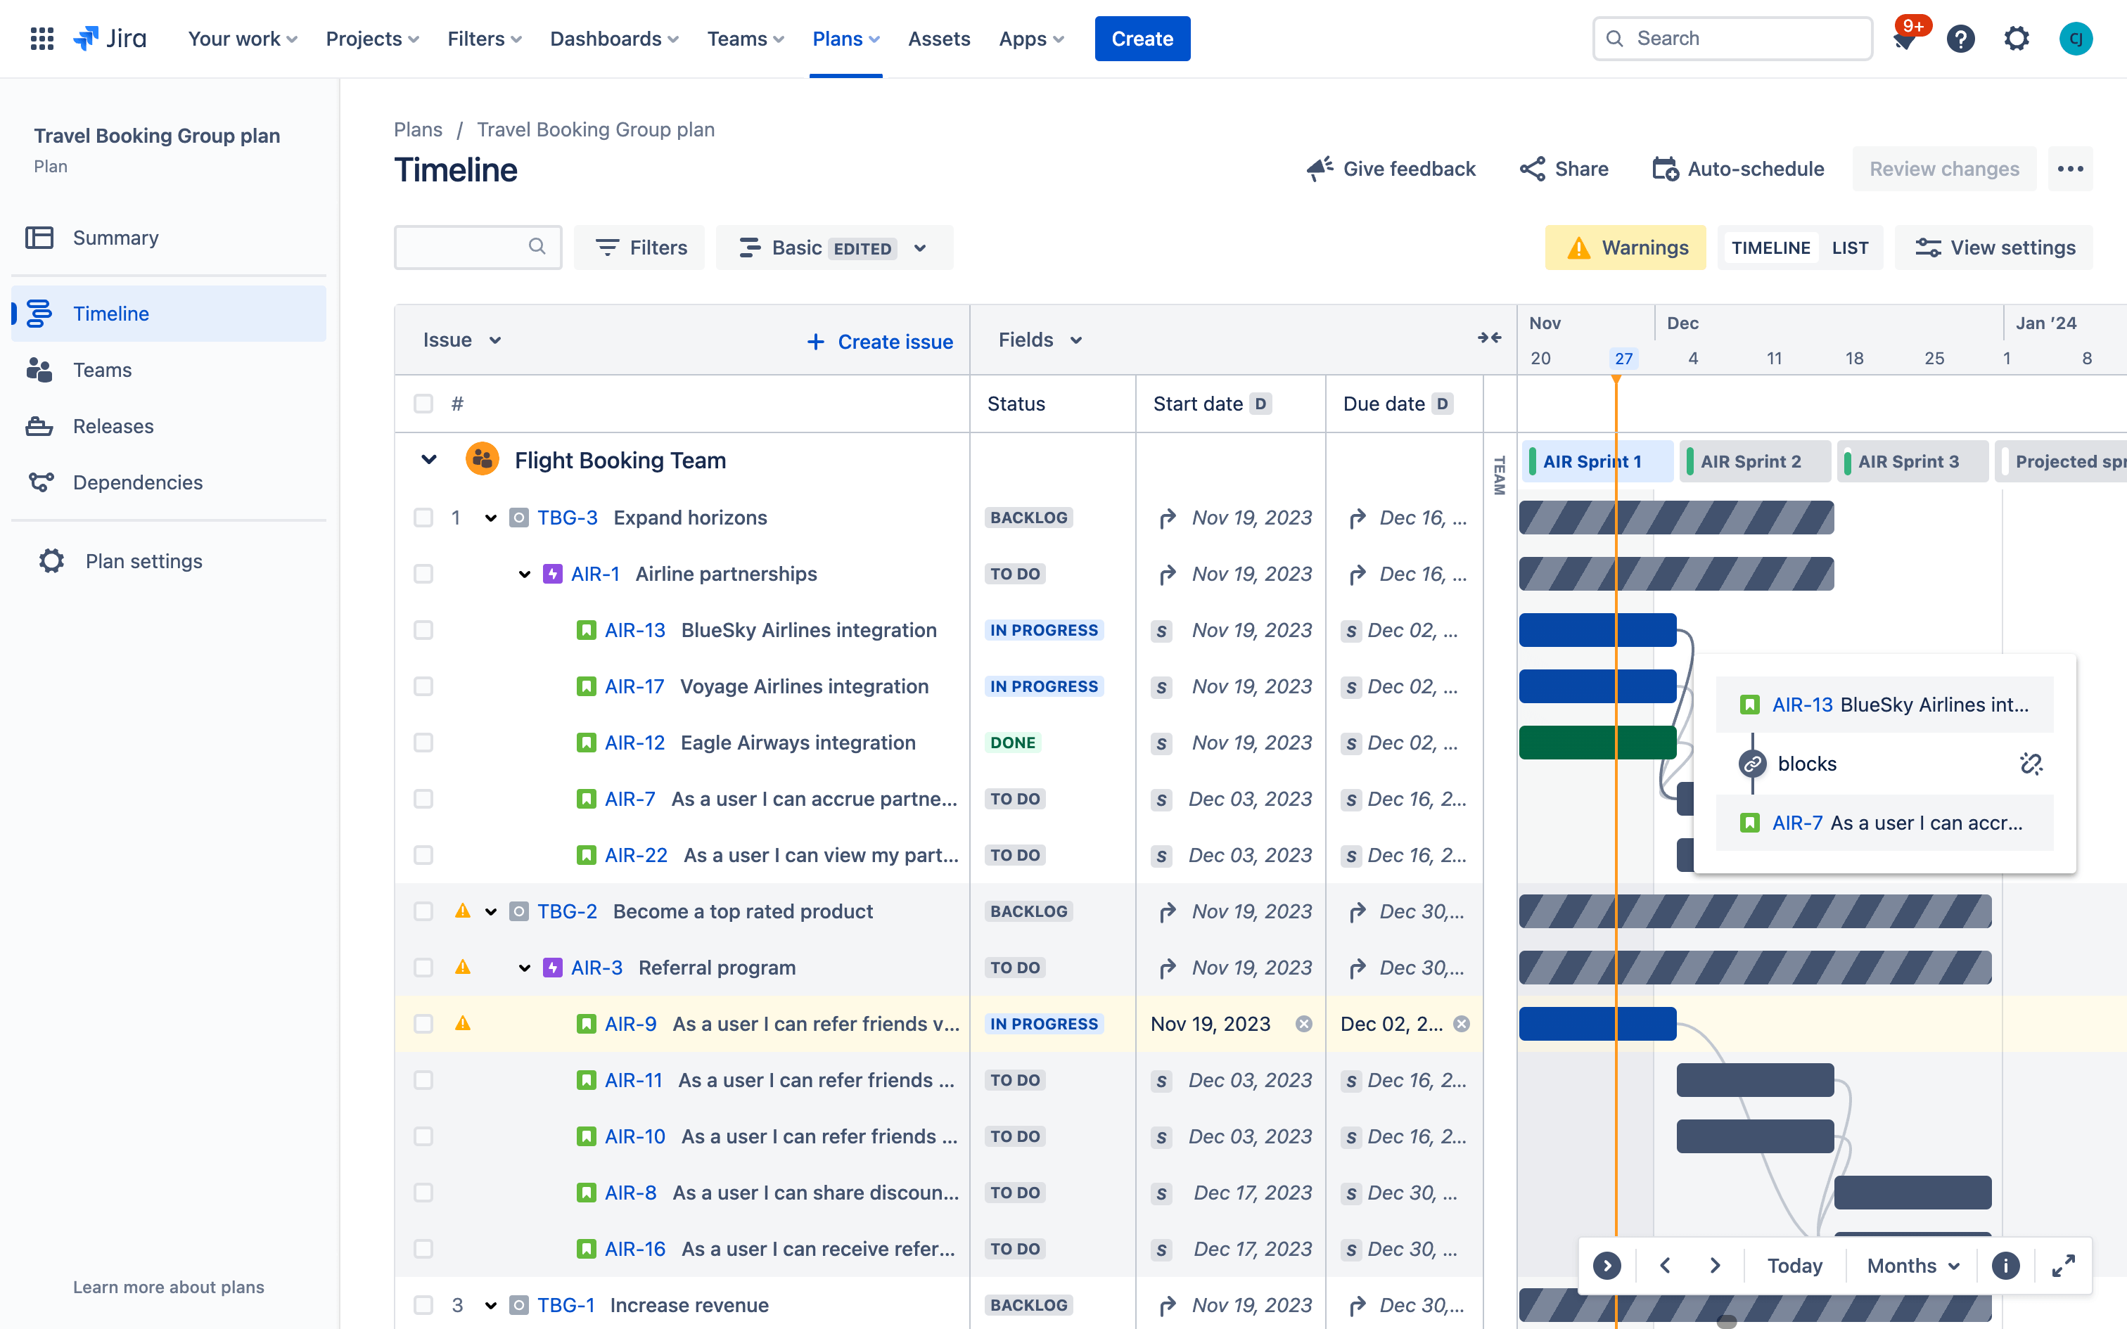Collapse the AIR-3 Referral program epic
The image size is (2127, 1329).
(525, 968)
